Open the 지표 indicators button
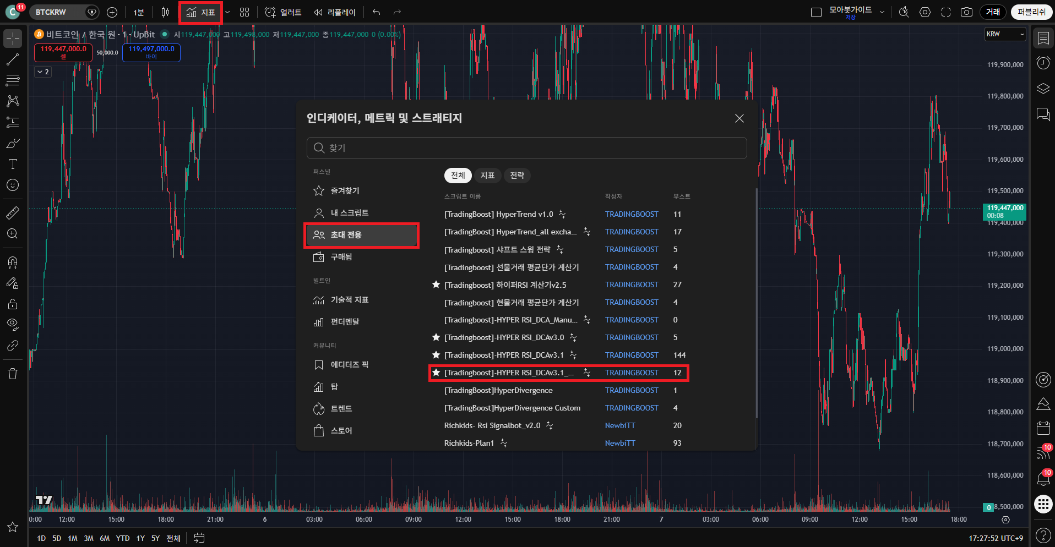 (x=200, y=12)
